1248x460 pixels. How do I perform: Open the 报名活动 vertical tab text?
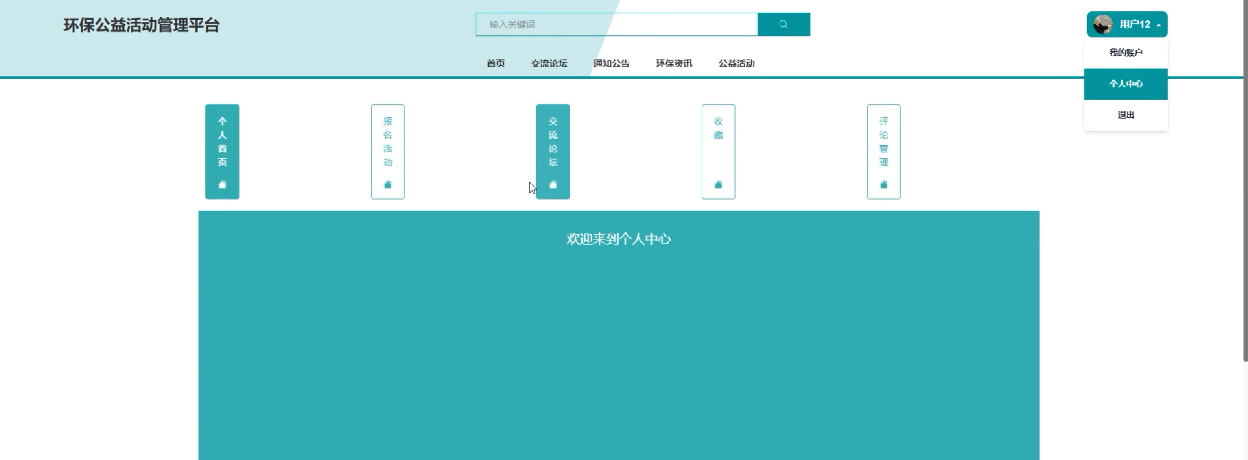coord(387,141)
